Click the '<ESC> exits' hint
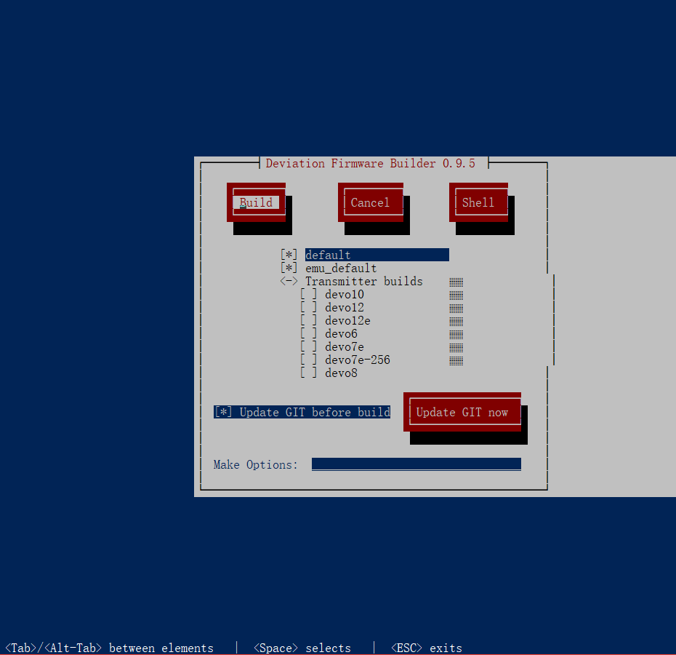The height and width of the screenshot is (655, 676). pos(426,648)
